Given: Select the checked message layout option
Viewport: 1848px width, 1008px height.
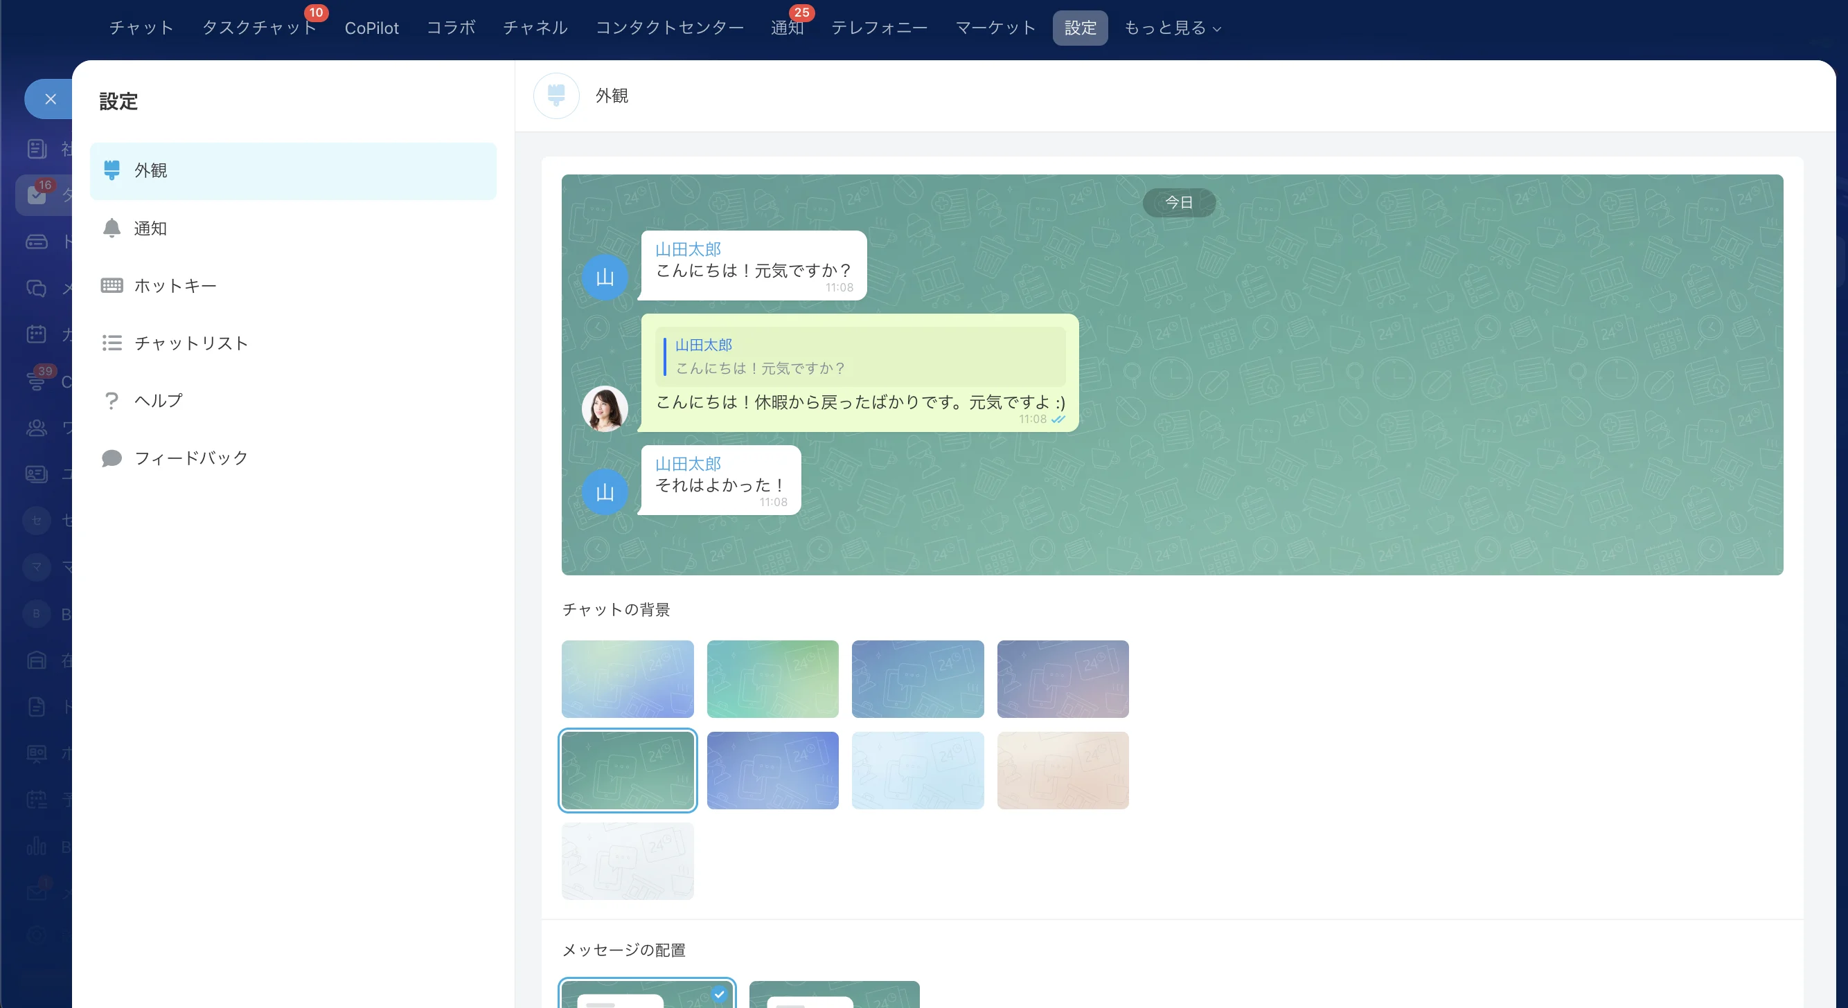Looking at the screenshot, I should (647, 993).
